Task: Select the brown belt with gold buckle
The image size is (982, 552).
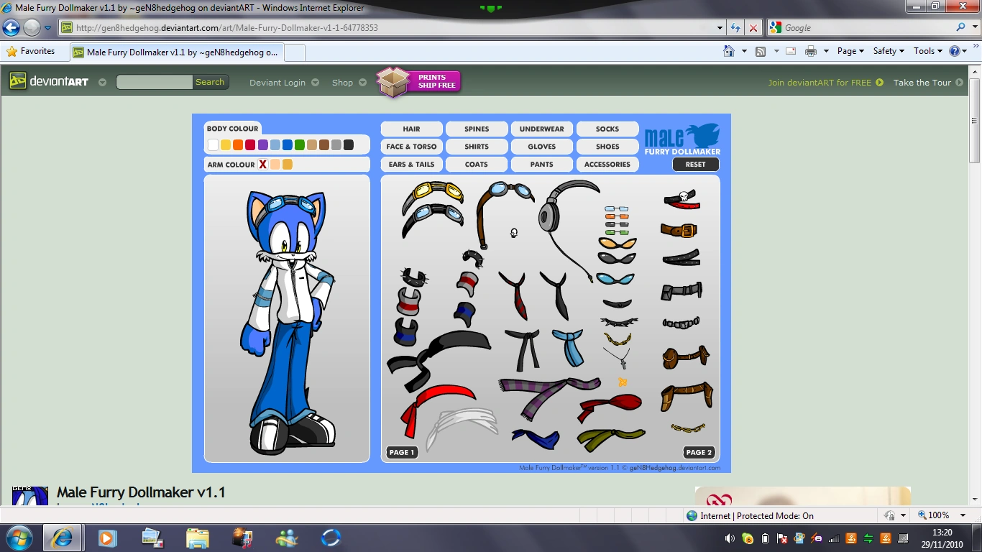Action: click(679, 230)
